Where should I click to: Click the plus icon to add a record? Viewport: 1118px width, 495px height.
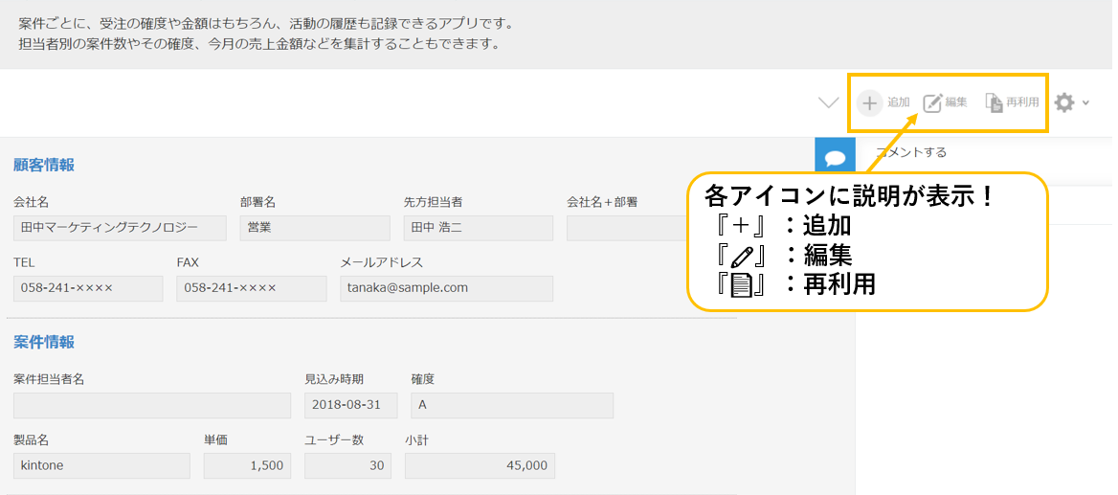[869, 102]
